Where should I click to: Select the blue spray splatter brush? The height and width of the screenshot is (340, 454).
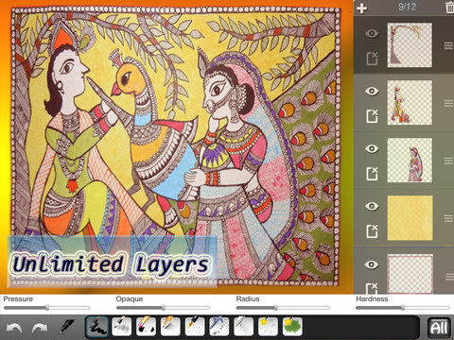tap(219, 327)
